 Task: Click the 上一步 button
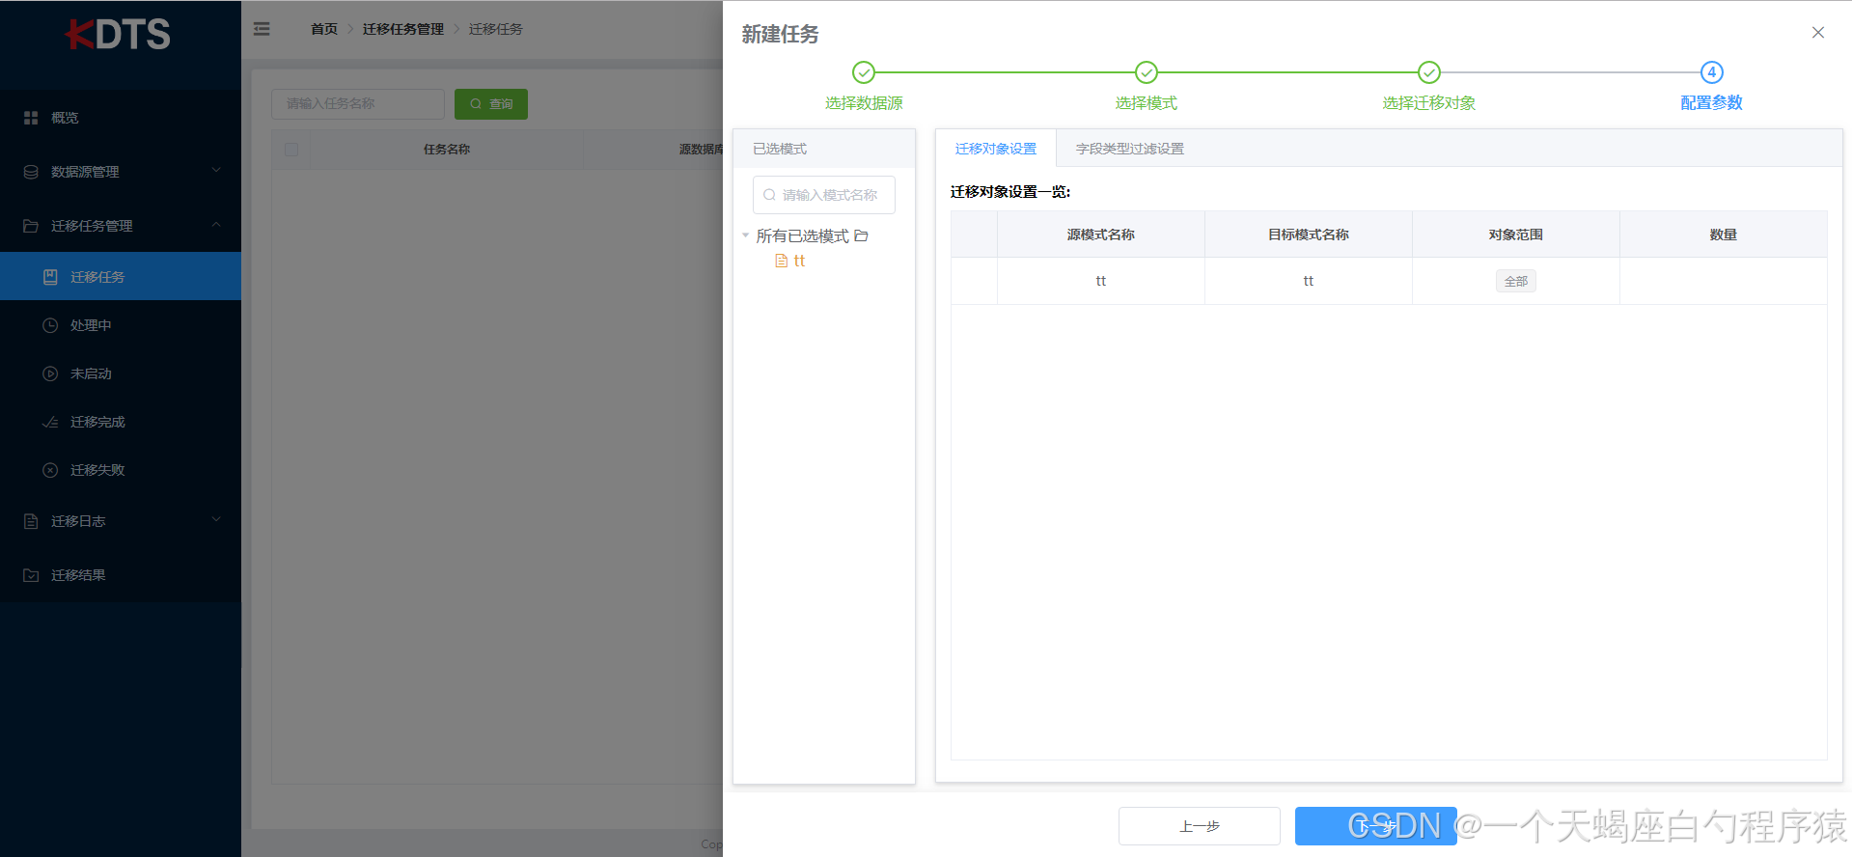(x=1200, y=826)
